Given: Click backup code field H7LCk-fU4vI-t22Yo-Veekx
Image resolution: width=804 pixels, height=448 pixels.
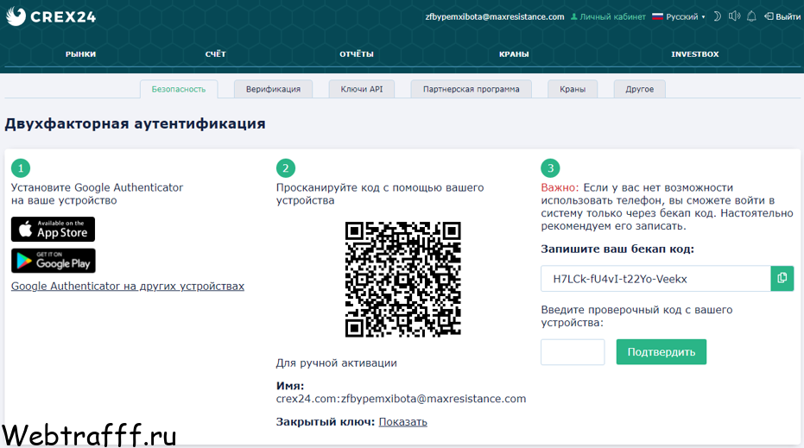Looking at the screenshot, I should click(x=655, y=278).
